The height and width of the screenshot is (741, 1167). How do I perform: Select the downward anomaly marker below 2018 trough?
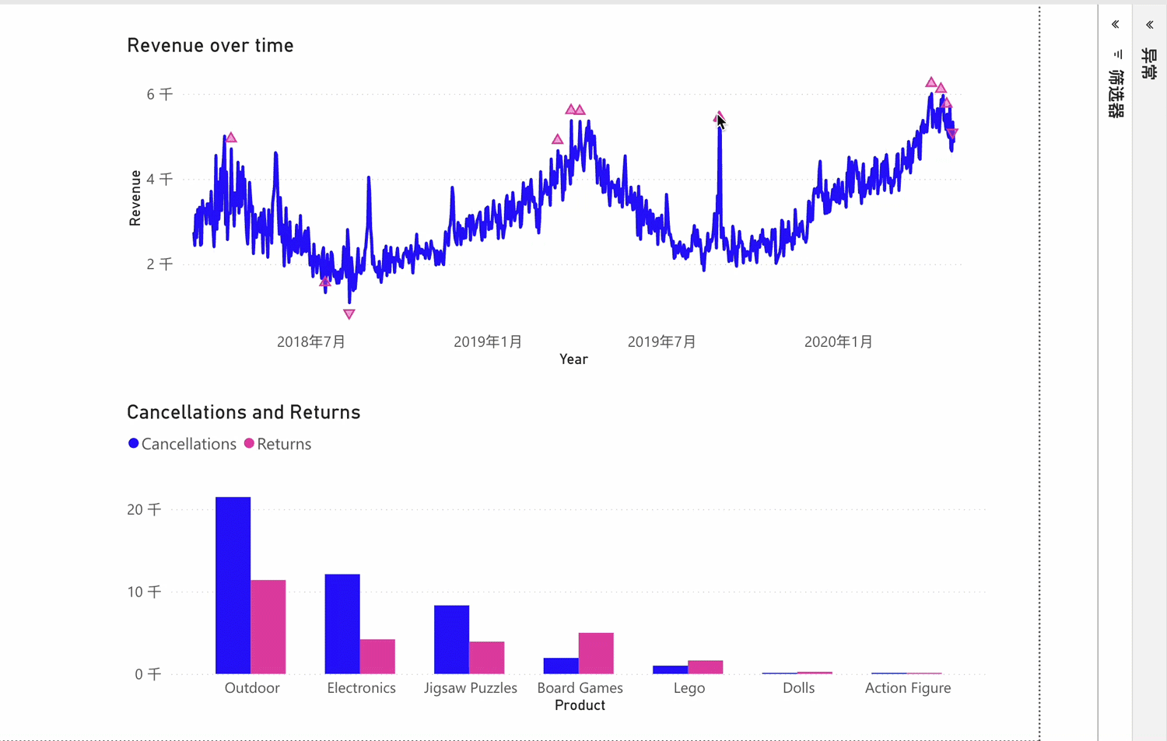[349, 314]
